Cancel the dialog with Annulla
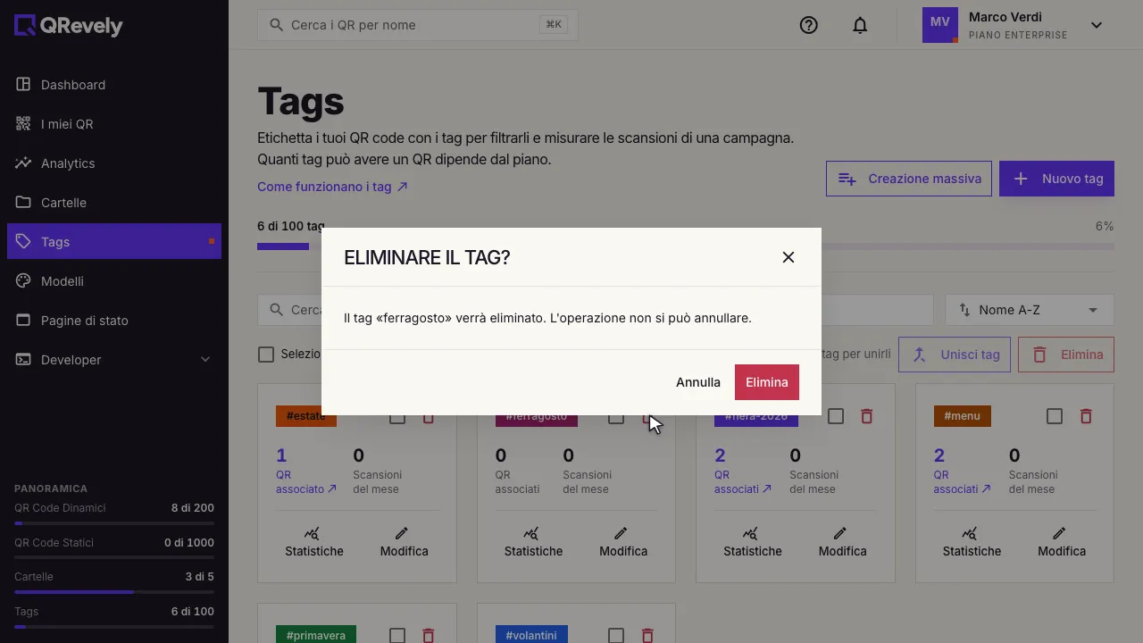 pyautogui.click(x=698, y=382)
